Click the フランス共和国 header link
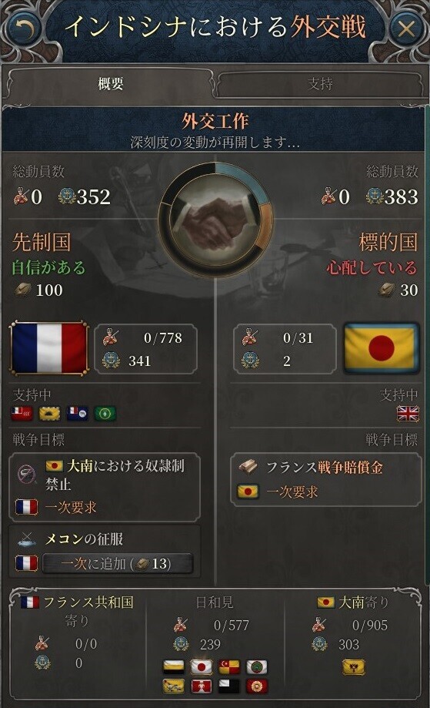Image resolution: width=430 pixels, height=708 pixels. coord(88,602)
